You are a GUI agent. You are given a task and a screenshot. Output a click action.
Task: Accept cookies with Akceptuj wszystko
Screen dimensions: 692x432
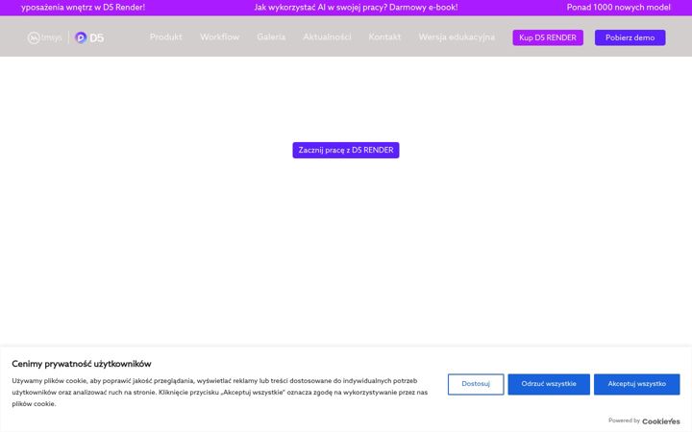point(636,384)
